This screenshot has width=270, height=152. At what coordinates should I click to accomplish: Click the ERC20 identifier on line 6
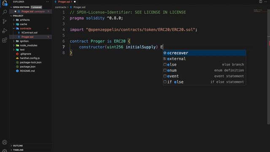click(119, 41)
